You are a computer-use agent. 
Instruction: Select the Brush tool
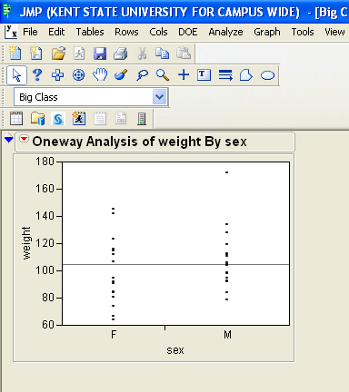(121, 74)
